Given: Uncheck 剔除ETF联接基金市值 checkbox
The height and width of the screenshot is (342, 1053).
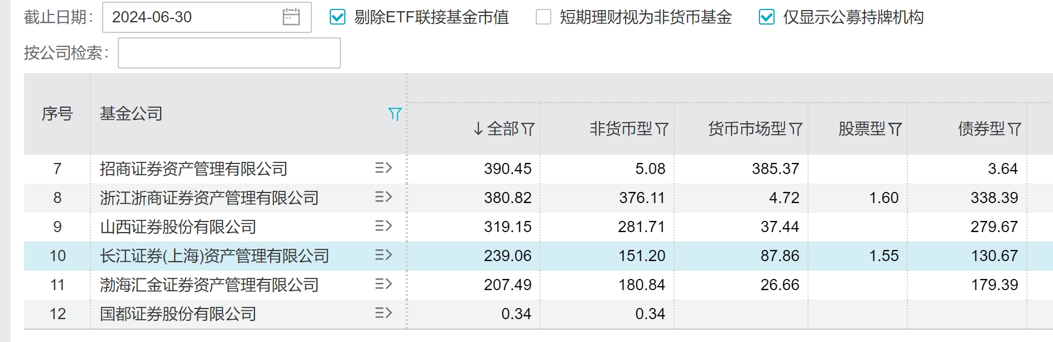Looking at the screenshot, I should pyautogui.click(x=338, y=17).
